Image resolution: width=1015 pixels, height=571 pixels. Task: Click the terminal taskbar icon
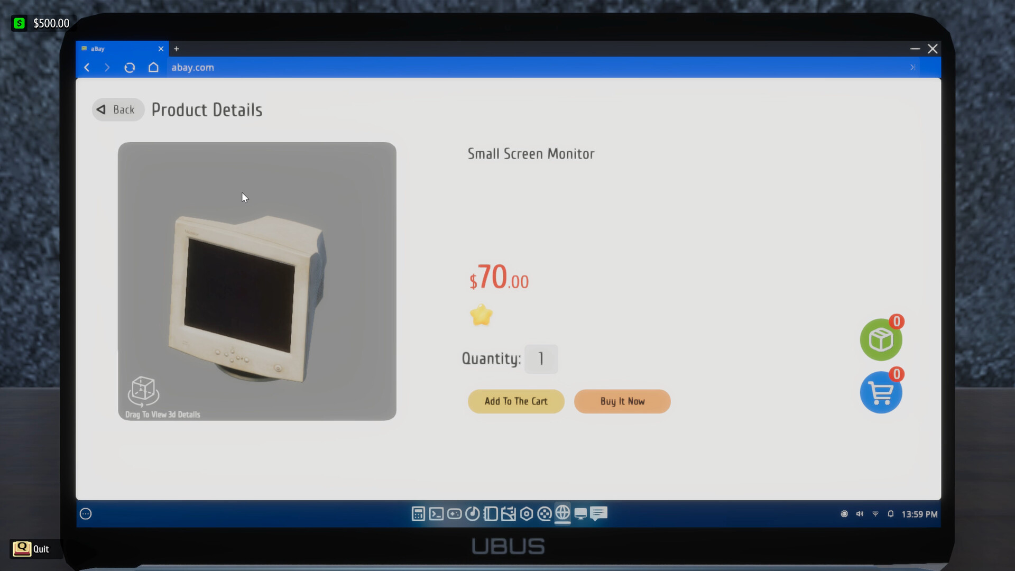(x=436, y=514)
